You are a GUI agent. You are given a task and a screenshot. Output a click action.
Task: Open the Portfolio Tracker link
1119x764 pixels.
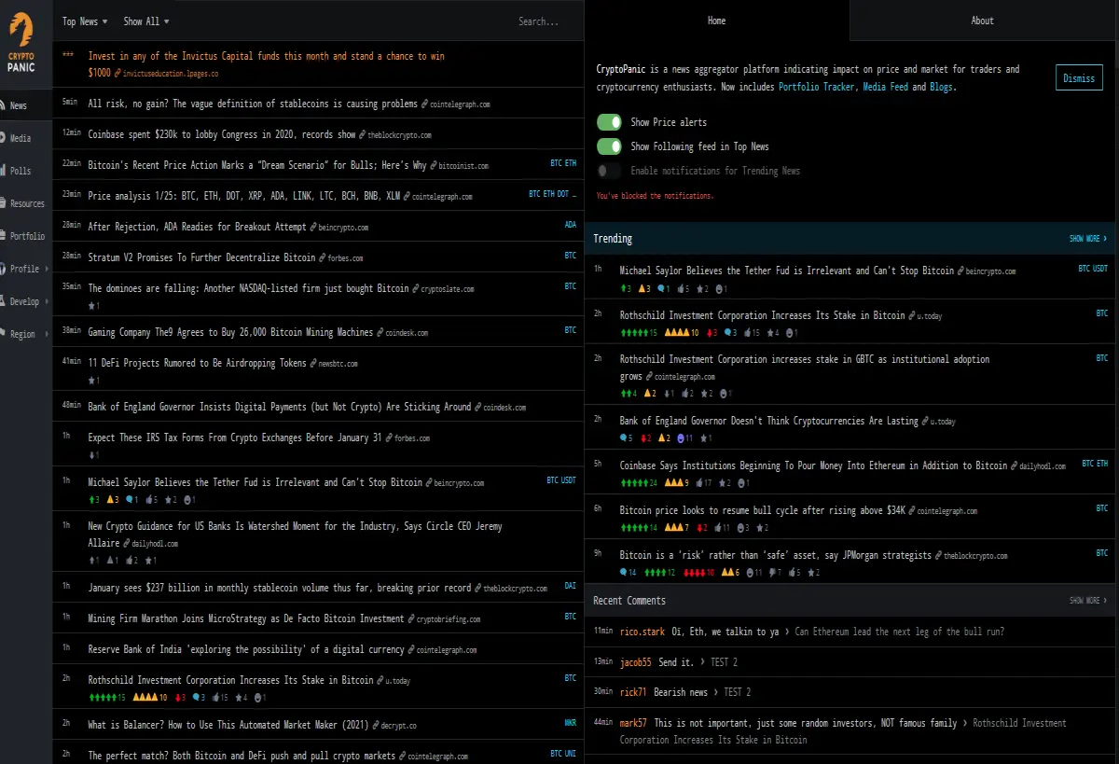pos(819,87)
